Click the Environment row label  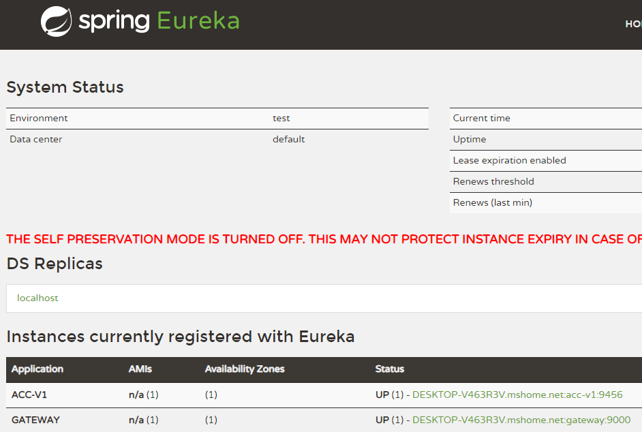click(x=39, y=118)
